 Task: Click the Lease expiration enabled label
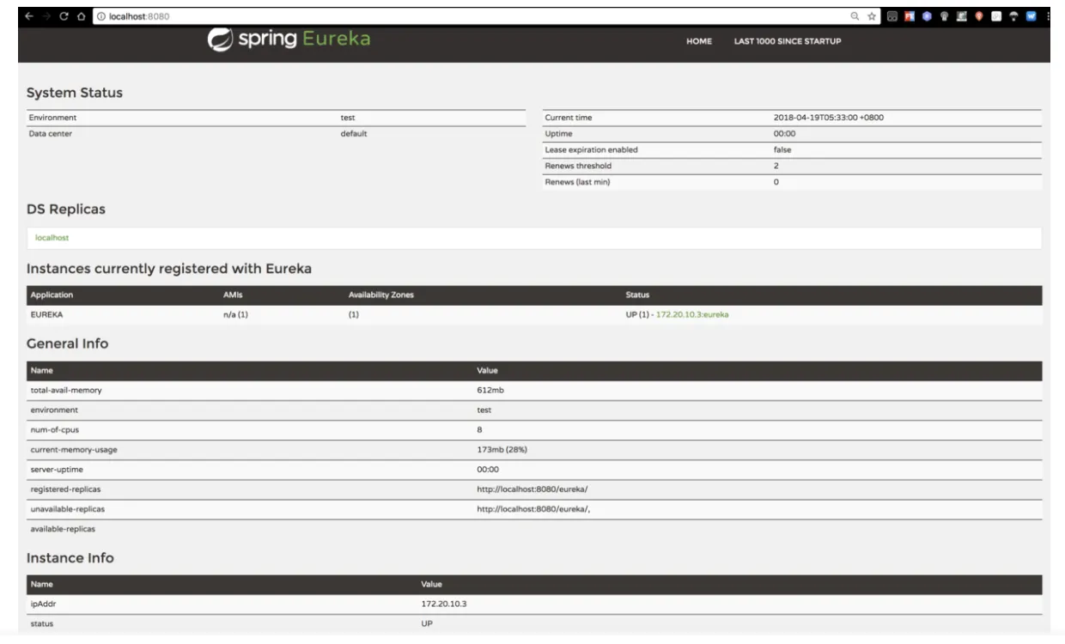coord(591,149)
